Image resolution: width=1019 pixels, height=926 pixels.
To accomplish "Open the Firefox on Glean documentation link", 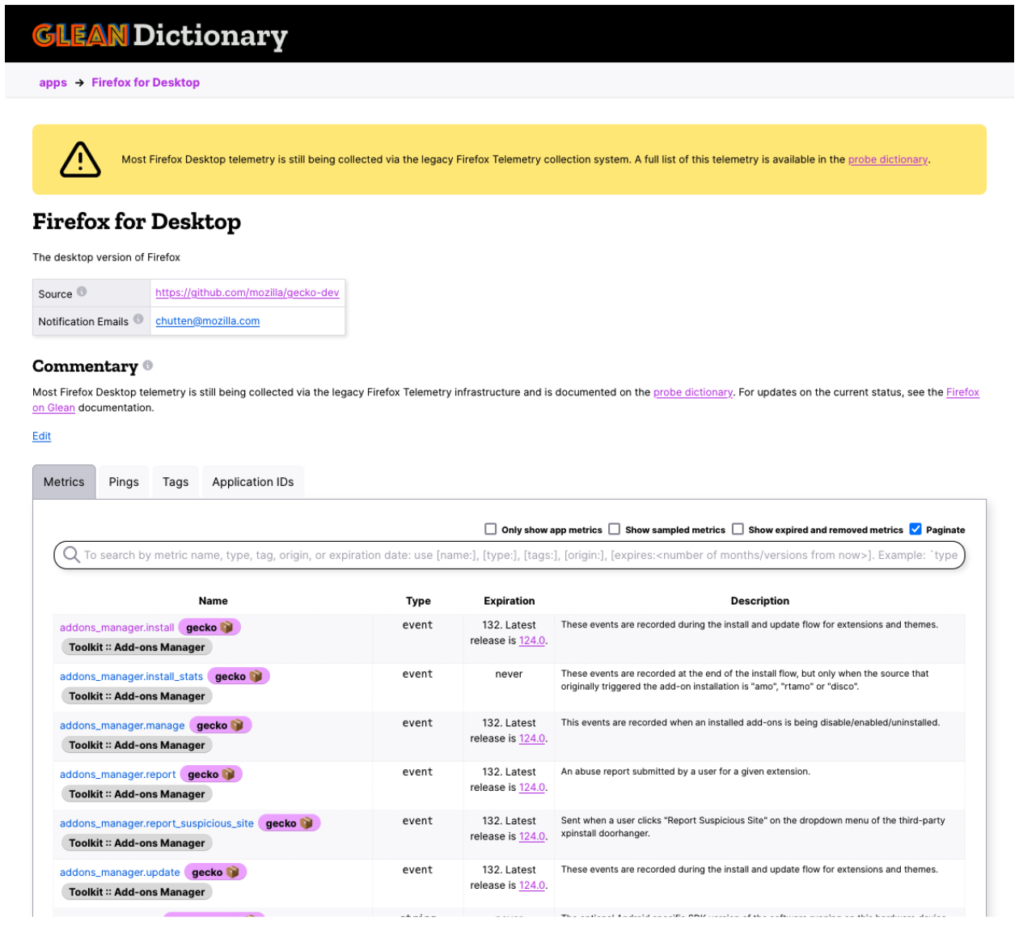I will coord(962,392).
